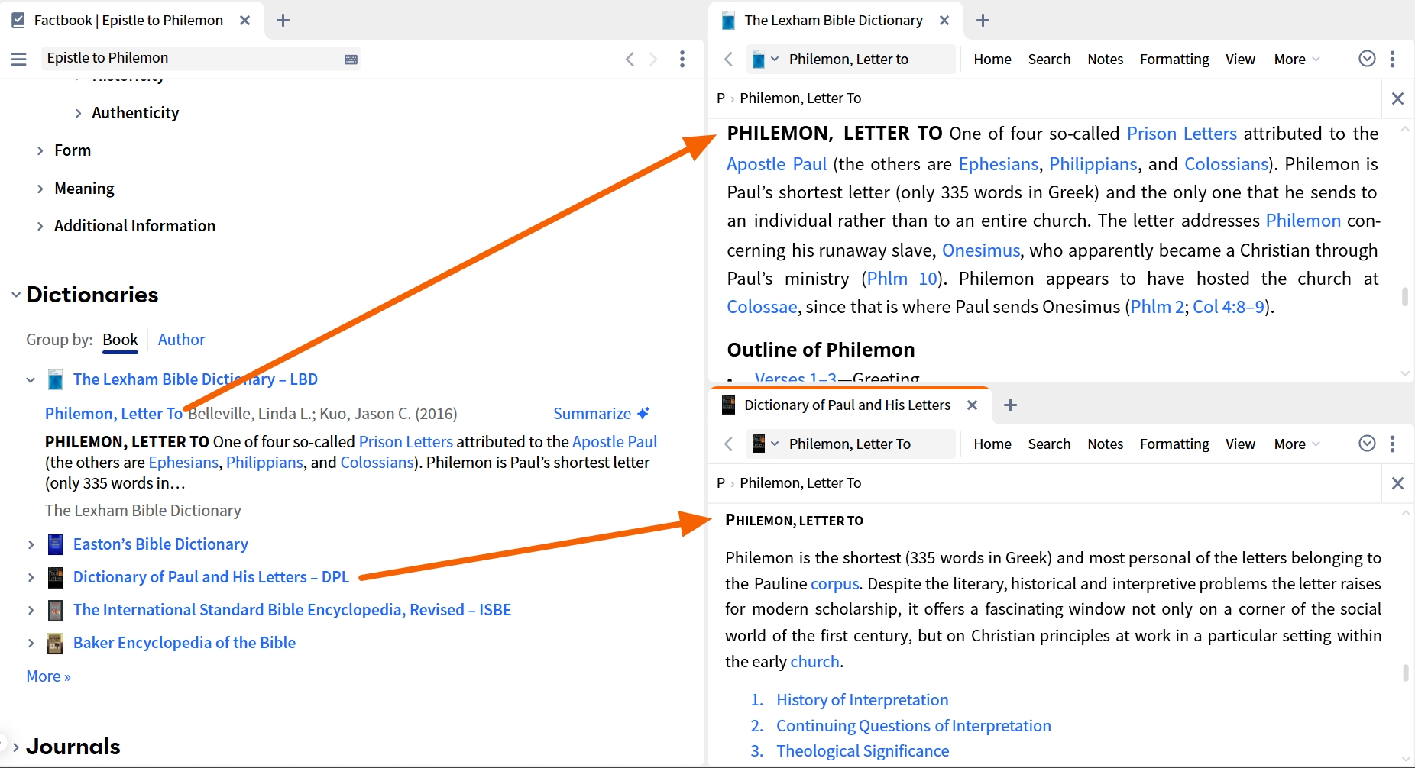Viewport: 1415px width, 768px height.
Task: Click ISBE cover icon in dictionaries list
Action: click(56, 610)
